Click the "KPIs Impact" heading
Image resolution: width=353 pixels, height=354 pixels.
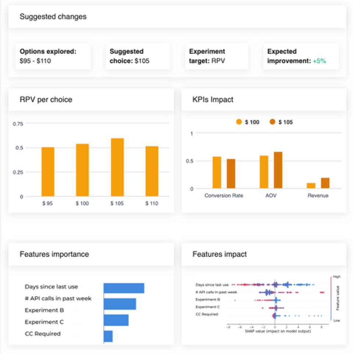pyautogui.click(x=213, y=100)
